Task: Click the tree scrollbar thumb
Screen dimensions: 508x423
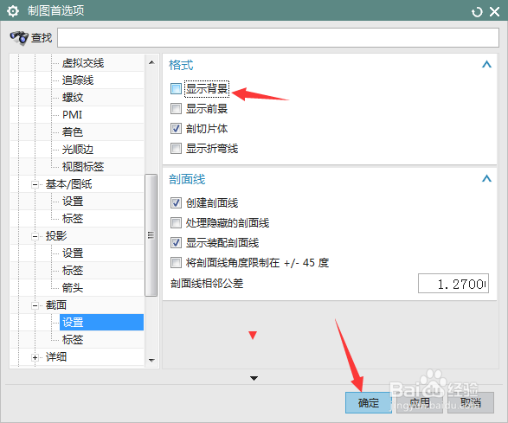Action: [x=151, y=235]
